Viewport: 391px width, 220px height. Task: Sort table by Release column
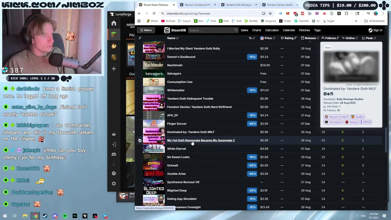[310, 38]
